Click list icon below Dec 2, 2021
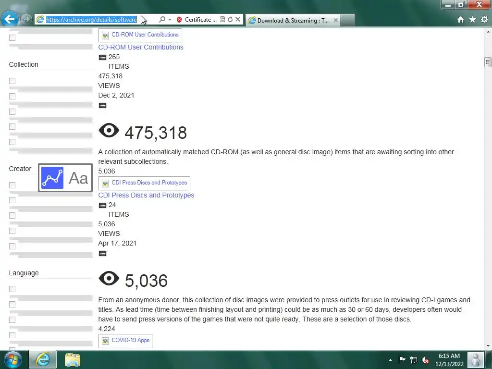 (x=103, y=105)
